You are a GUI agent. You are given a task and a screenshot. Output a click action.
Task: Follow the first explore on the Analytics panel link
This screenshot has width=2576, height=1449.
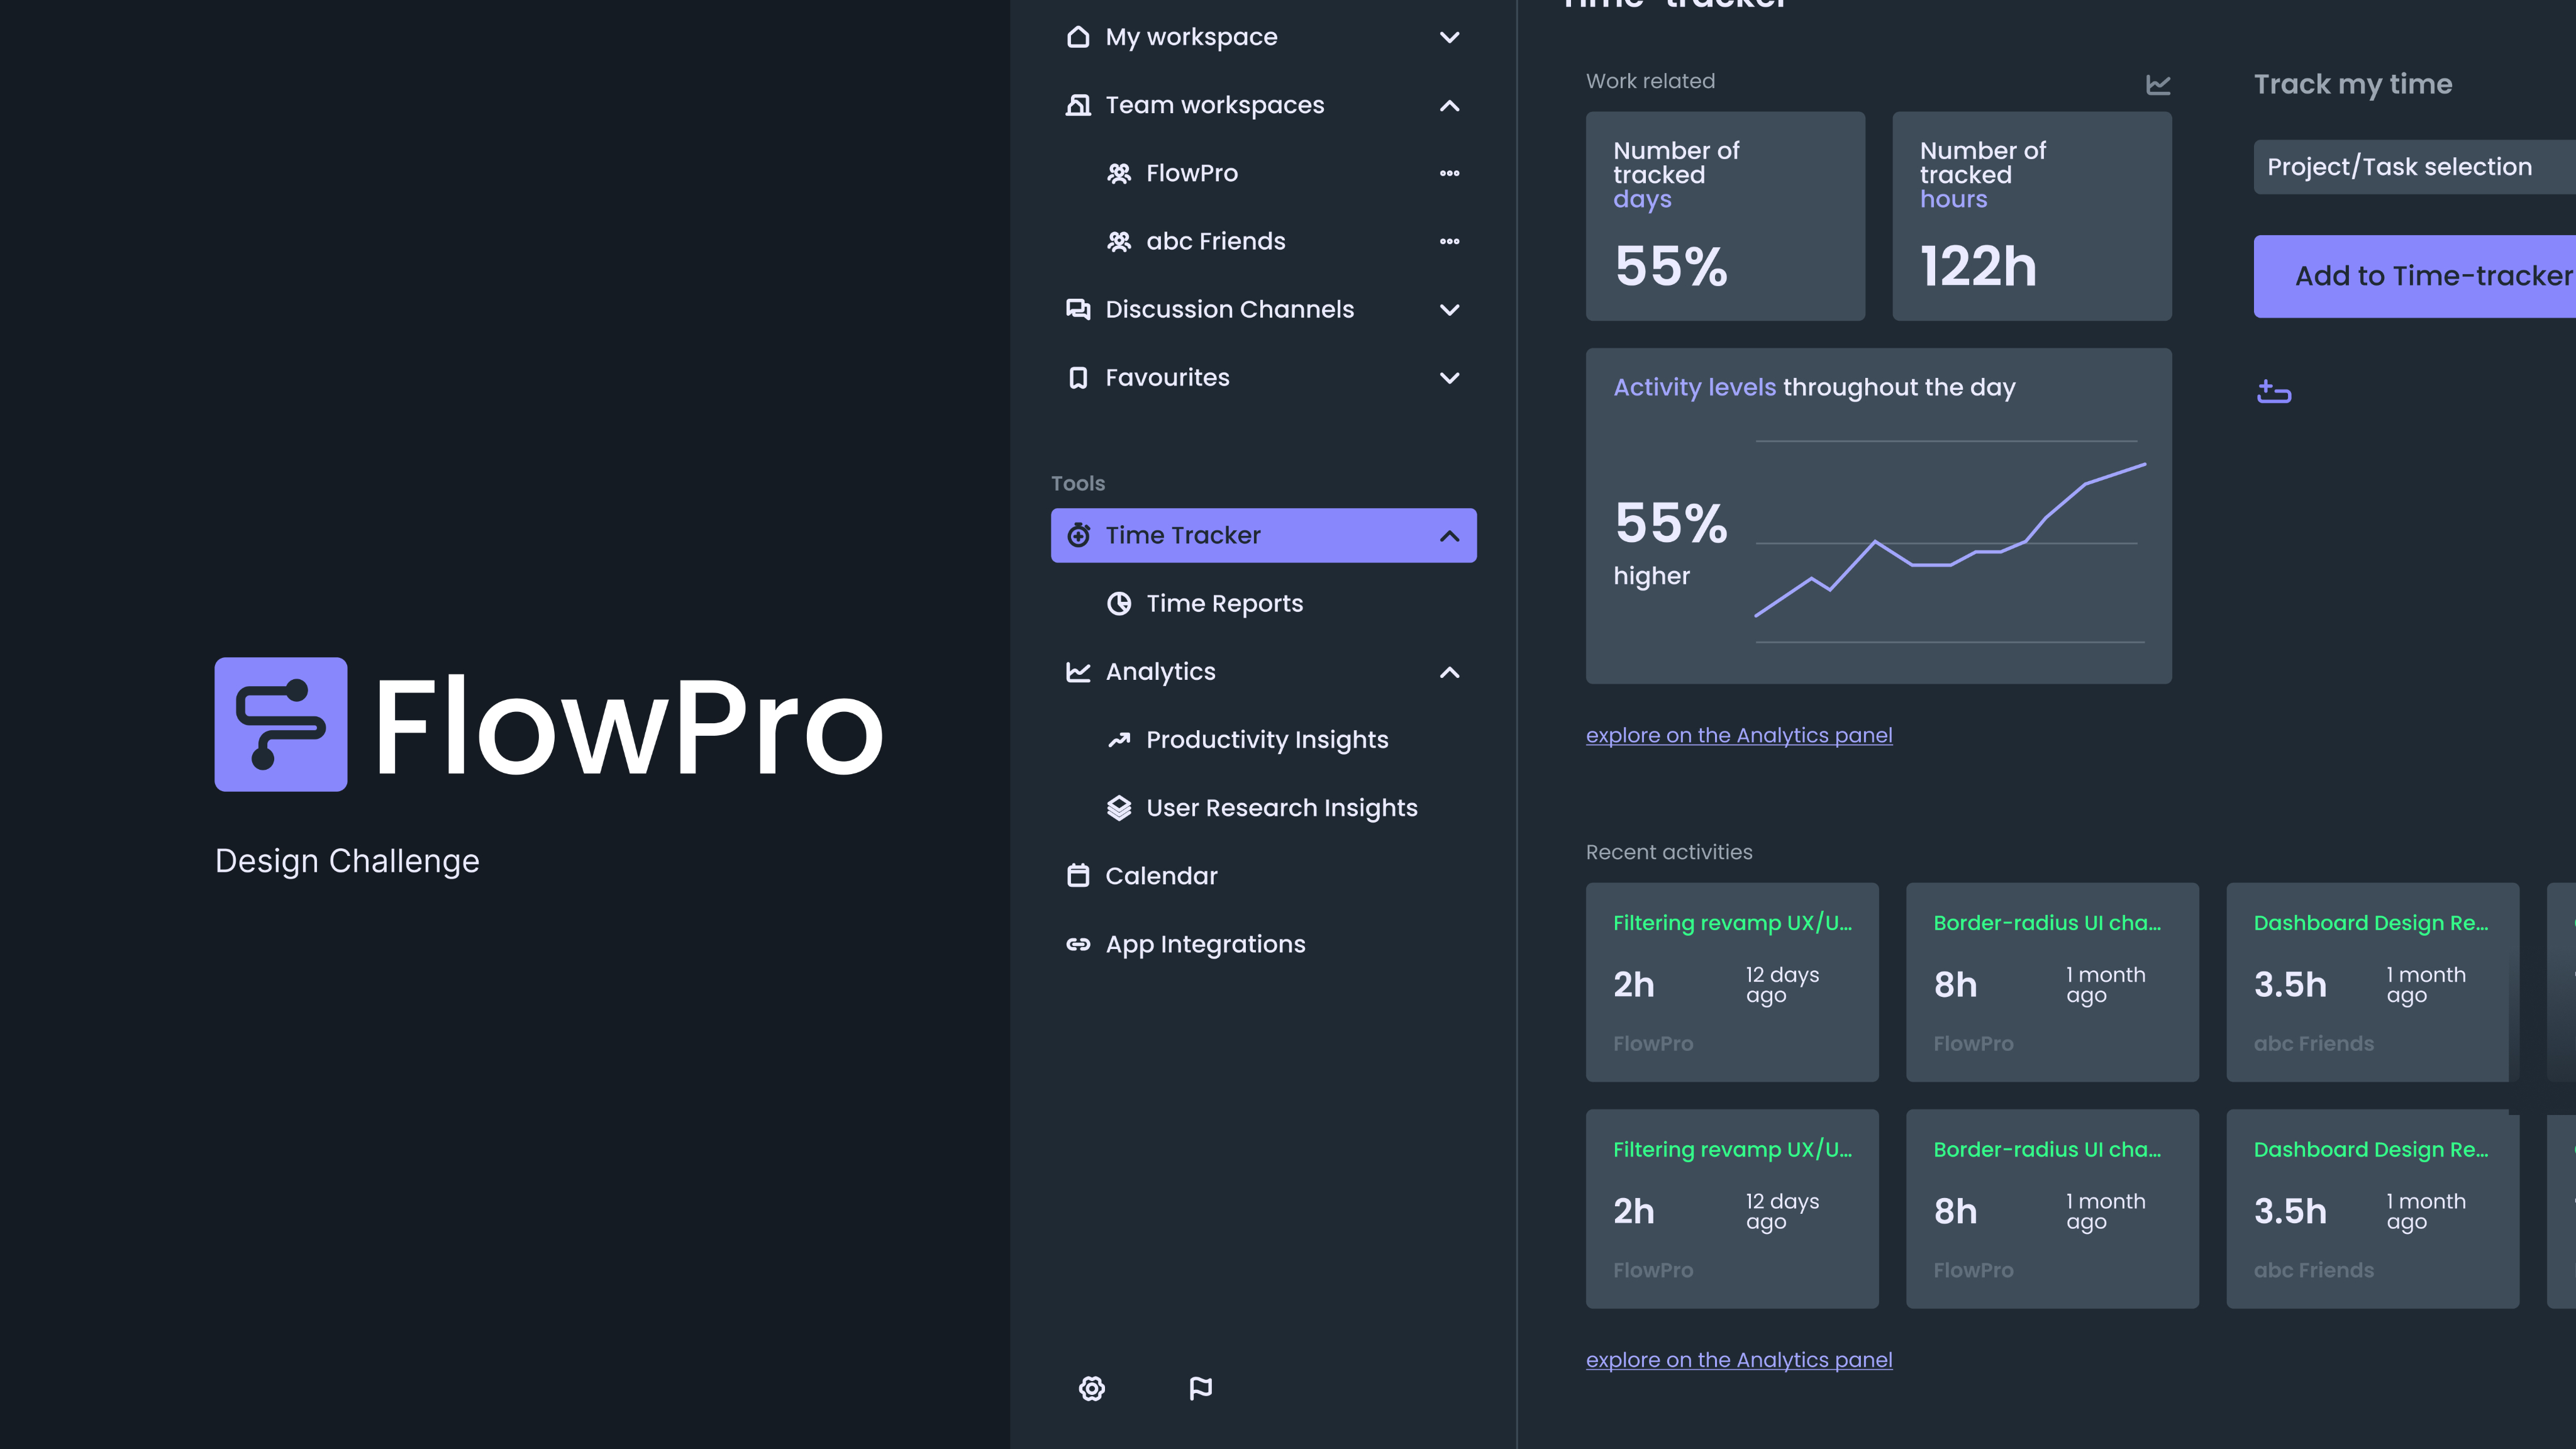[x=1738, y=735]
